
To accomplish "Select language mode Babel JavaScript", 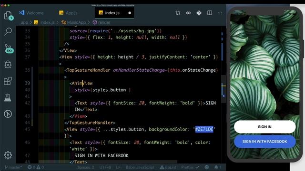I will click(140, 167).
